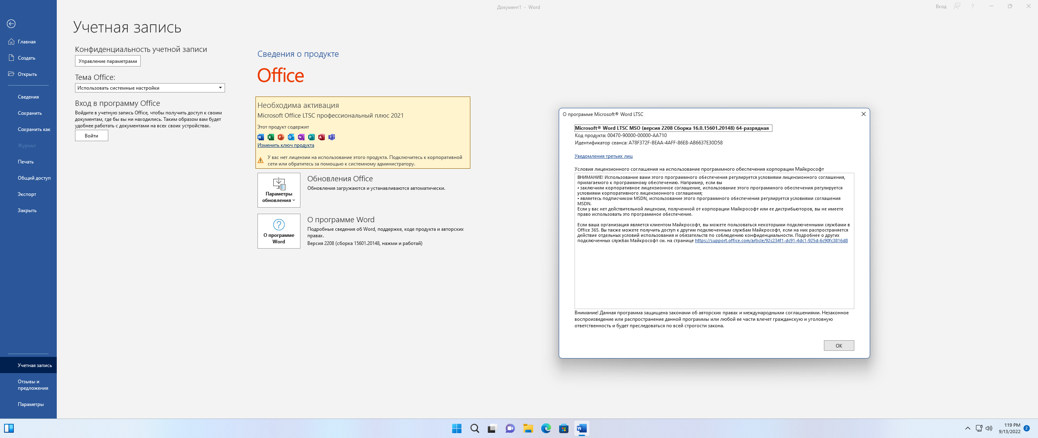
Task: Launch Microsoft Edge from taskbar
Action: [546, 428]
